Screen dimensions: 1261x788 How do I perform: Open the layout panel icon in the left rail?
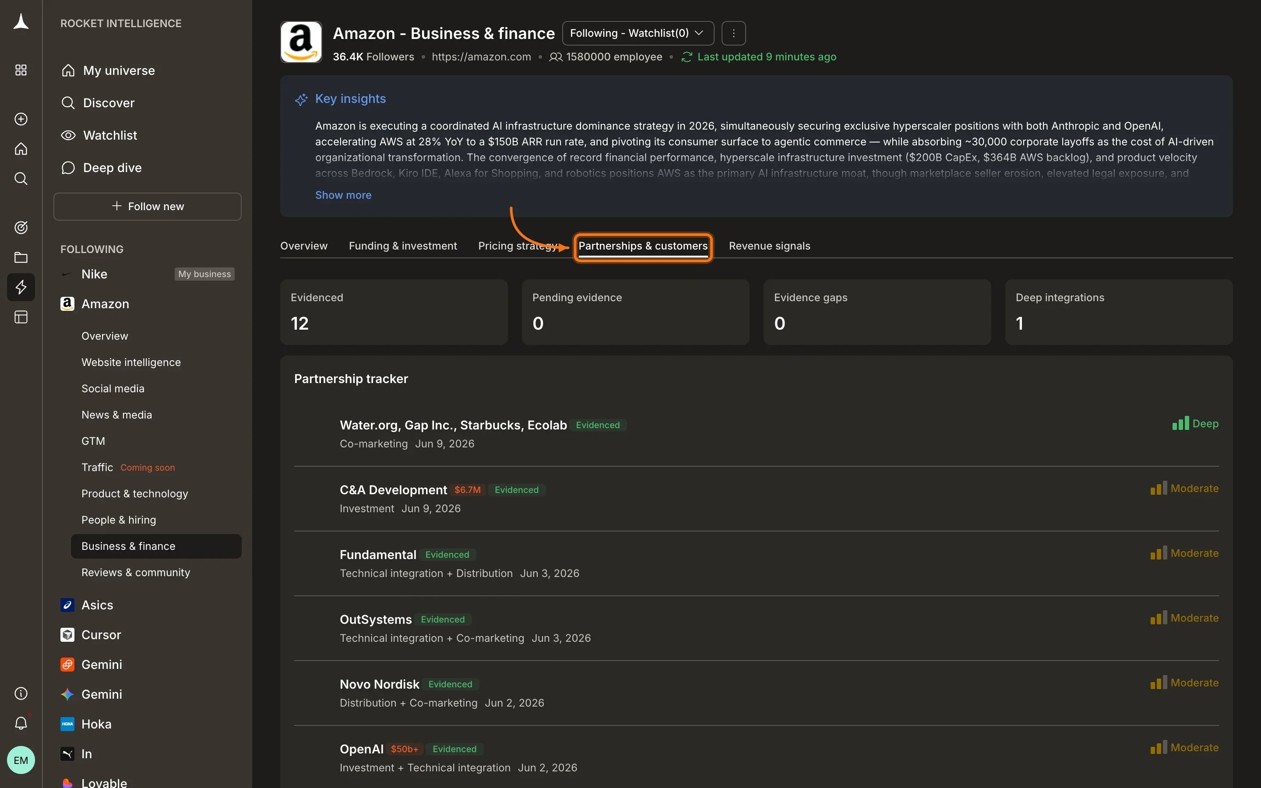pos(21,317)
